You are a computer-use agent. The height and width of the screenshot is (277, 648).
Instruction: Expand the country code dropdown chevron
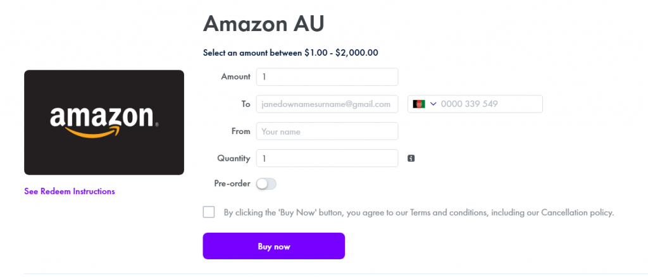[x=433, y=104]
